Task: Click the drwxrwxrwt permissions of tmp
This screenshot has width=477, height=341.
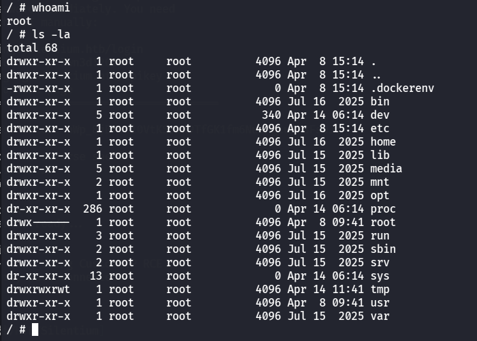Action: click(x=38, y=289)
